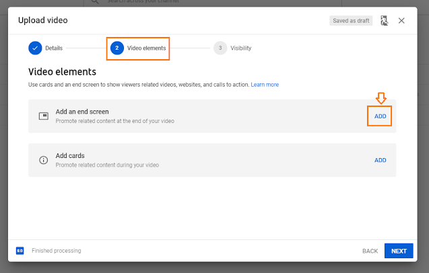Click the Details step label
429x273 pixels.
point(54,48)
